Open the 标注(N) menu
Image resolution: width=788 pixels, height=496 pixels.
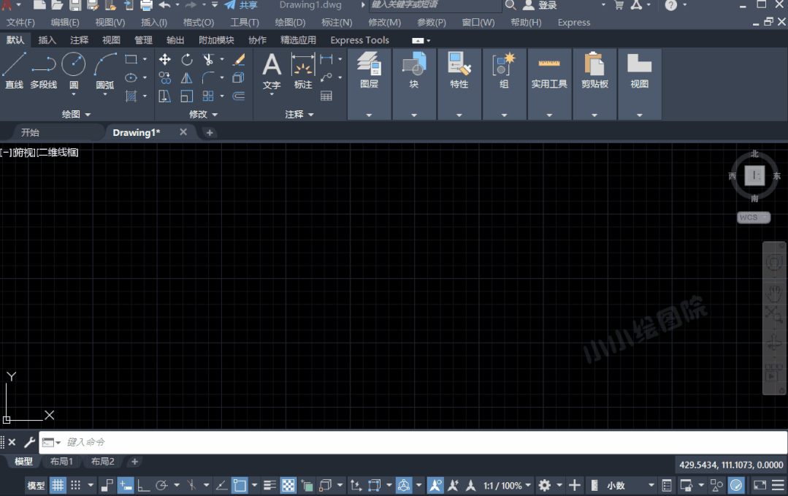(x=337, y=23)
